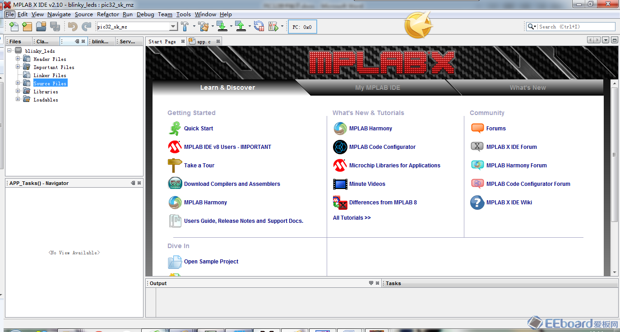Screen dimensions: 620x332
Task: Expand the Important Files folder
Action: (x=18, y=67)
